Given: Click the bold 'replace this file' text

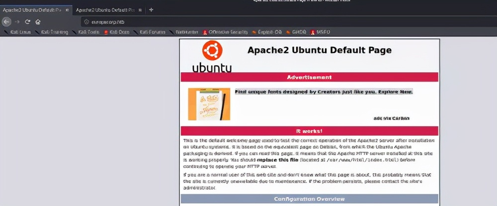Looking at the screenshot, I should (x=278, y=160).
